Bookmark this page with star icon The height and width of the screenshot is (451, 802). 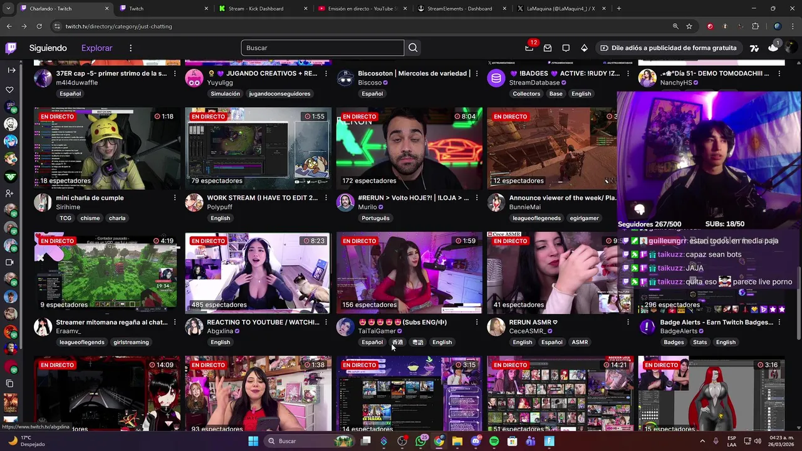pos(689,26)
